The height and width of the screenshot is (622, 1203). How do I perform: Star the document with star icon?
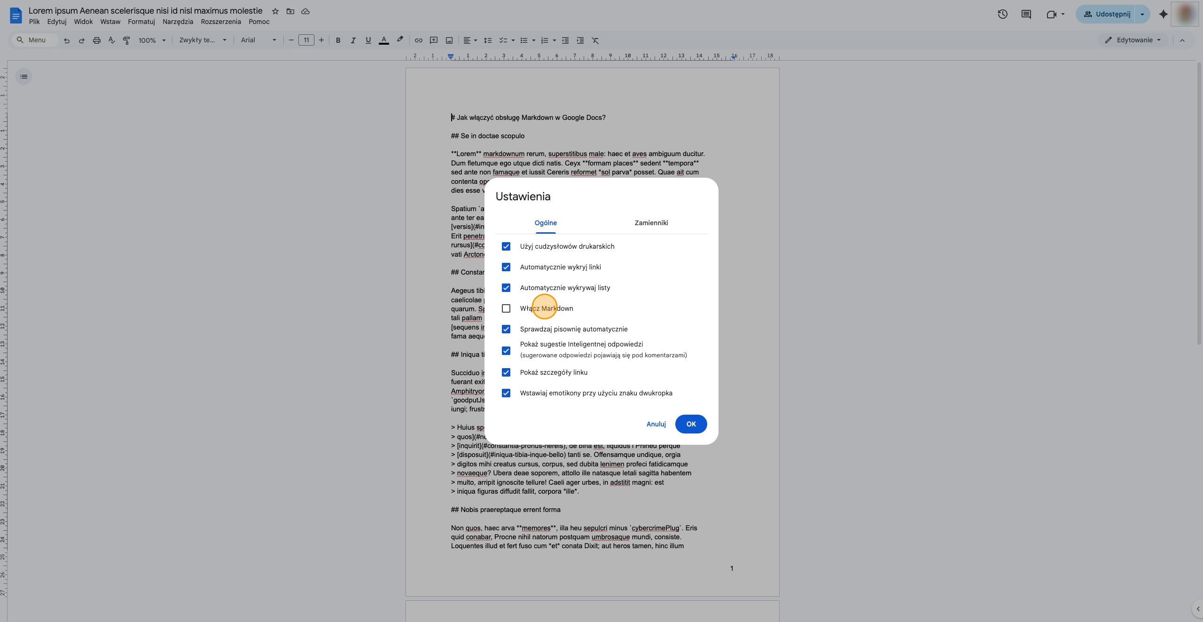[275, 11]
